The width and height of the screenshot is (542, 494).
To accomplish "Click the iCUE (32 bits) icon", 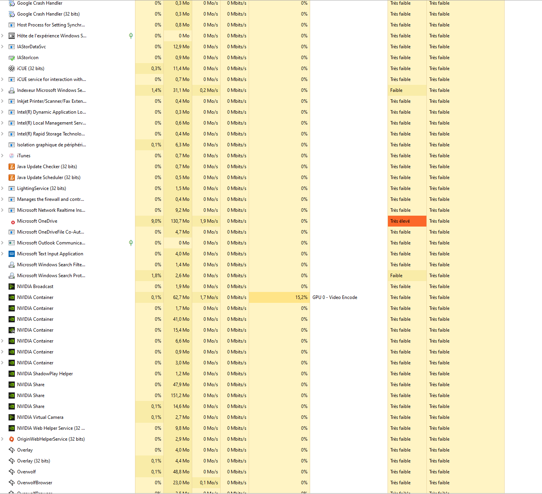I will 12,69.
